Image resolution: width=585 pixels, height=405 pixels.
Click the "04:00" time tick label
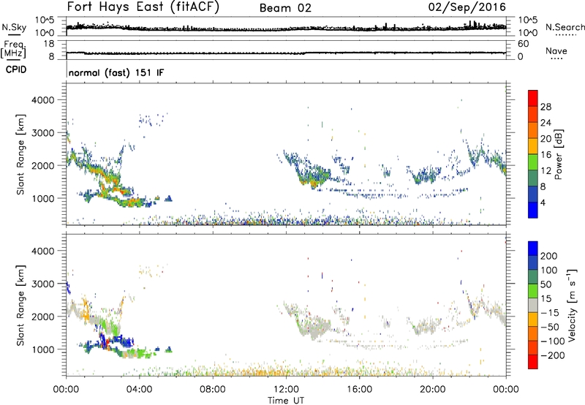139,390
